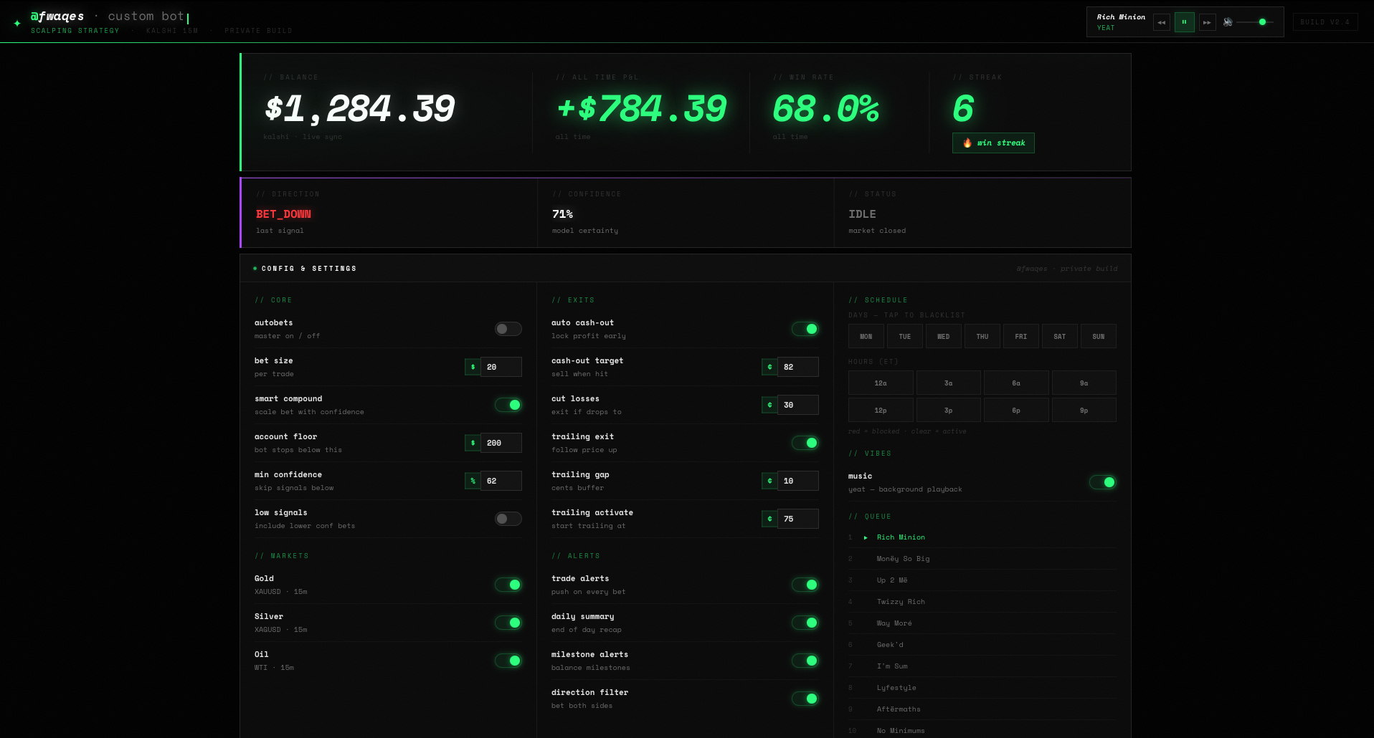Screen dimensions: 1374x738
Task: Blacklist SAT in the schedule
Action: (1060, 336)
